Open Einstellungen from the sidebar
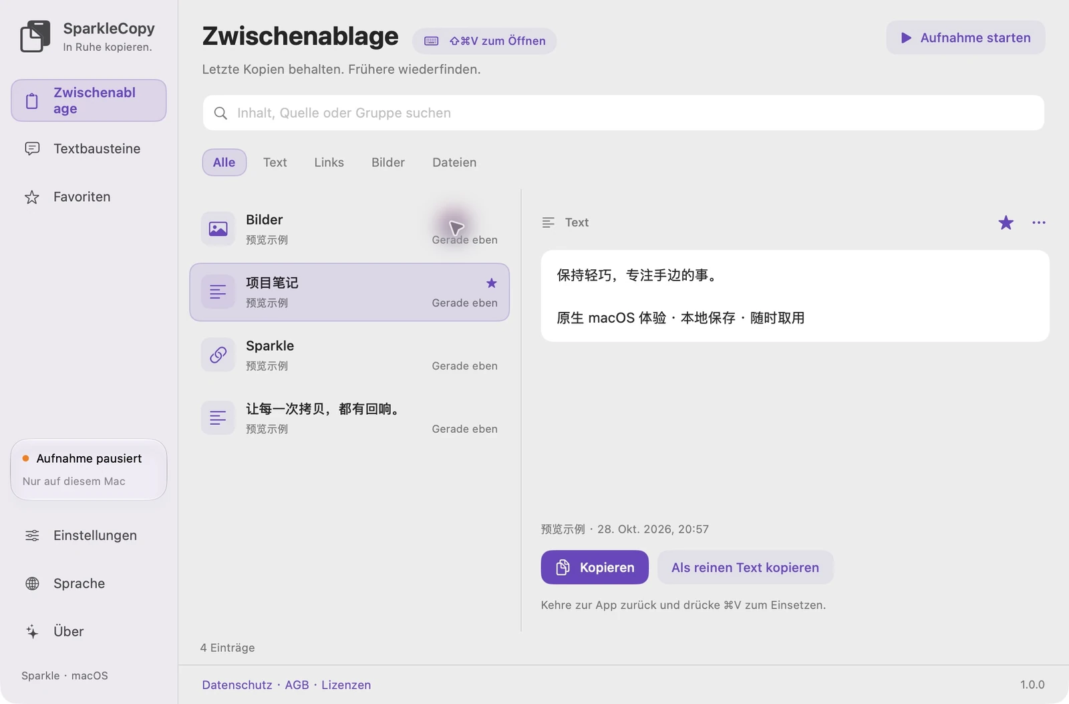This screenshot has height=704, width=1069. [89, 536]
